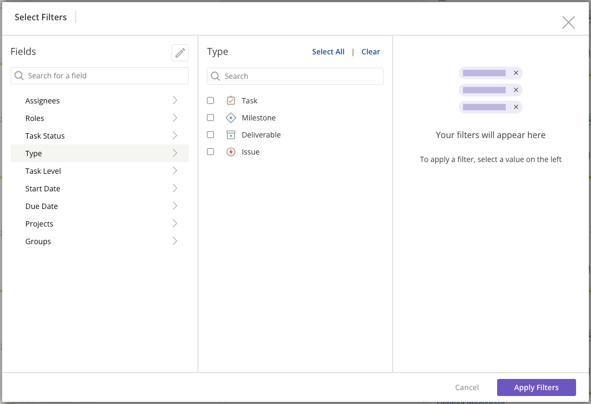The height and width of the screenshot is (404, 591).
Task: Expand the Assignees field chevron
Action: 175,100
